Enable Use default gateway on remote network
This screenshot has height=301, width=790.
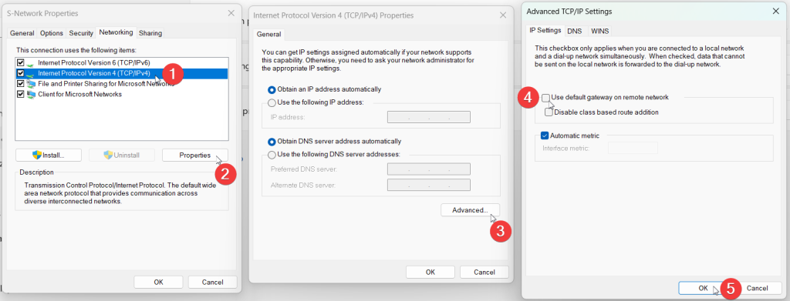click(x=545, y=98)
